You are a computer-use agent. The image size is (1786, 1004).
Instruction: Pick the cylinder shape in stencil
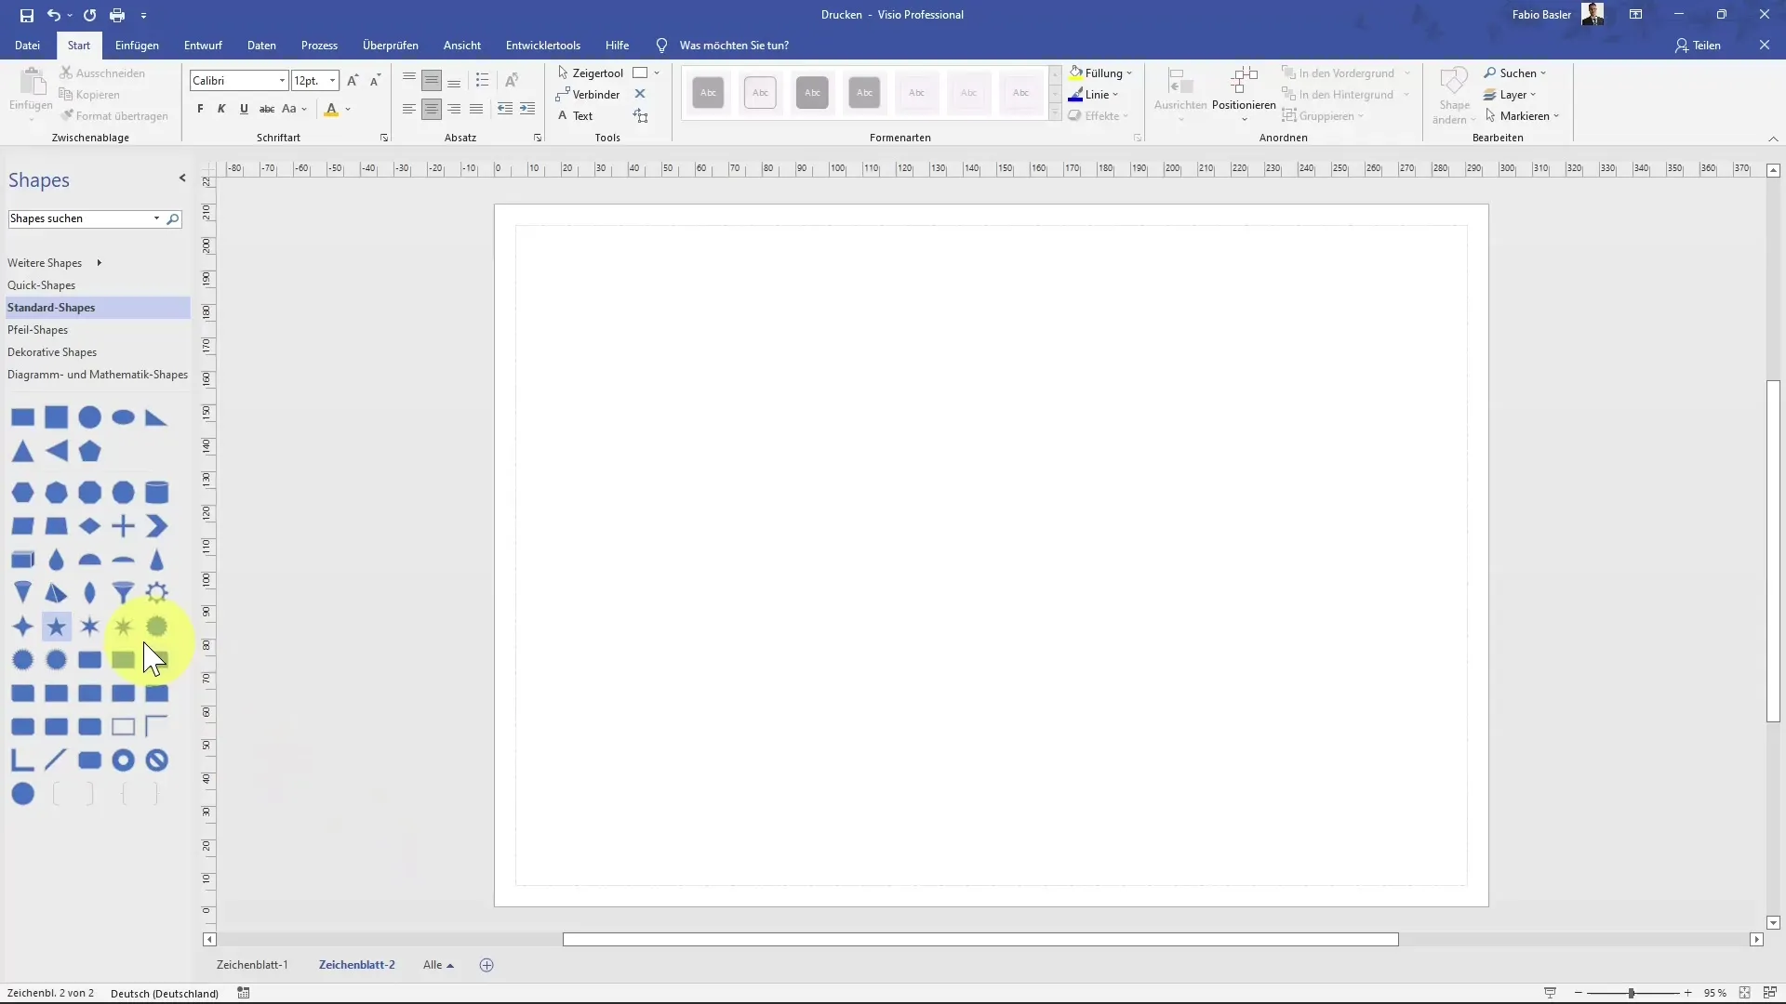point(157,492)
